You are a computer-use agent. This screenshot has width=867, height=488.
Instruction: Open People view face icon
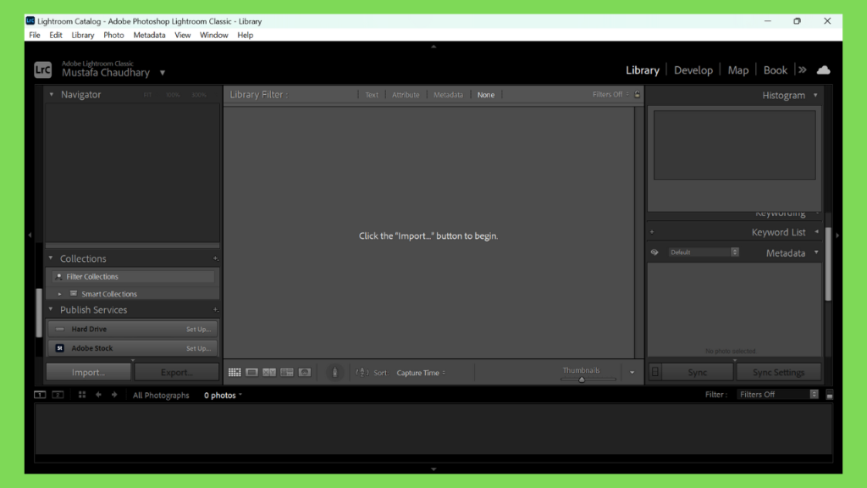(305, 373)
